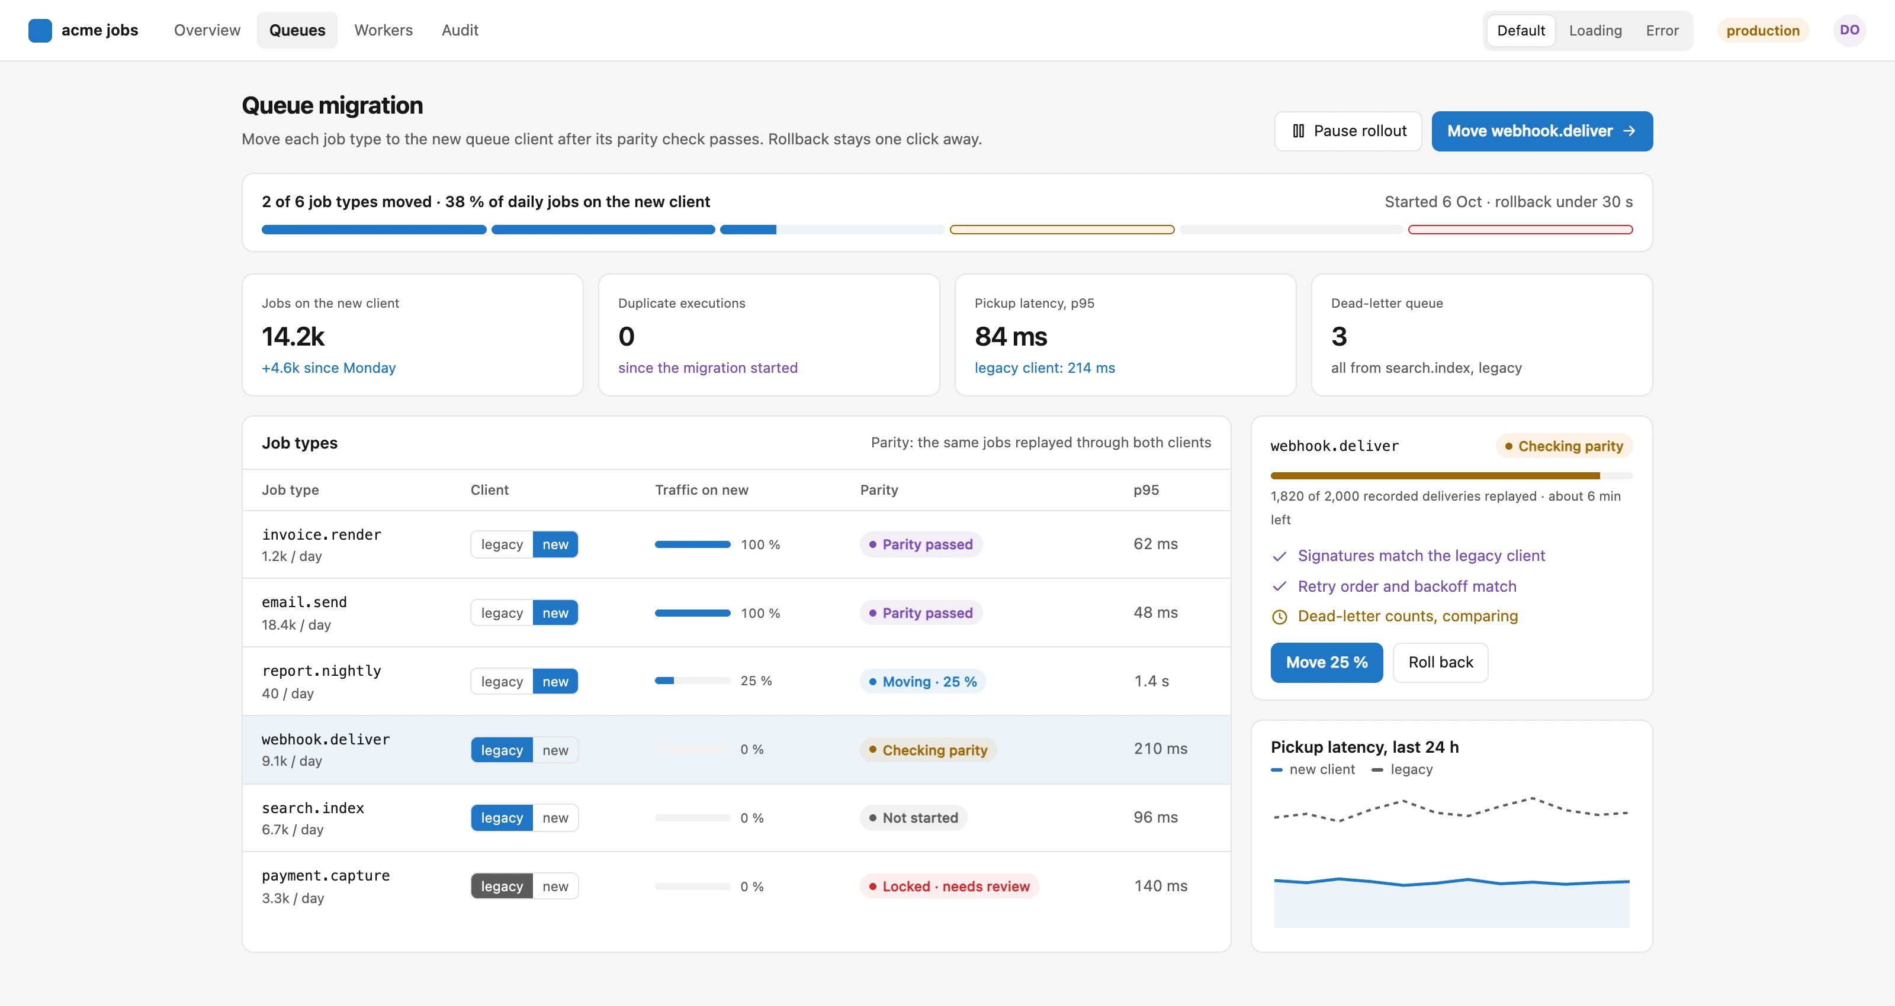Click the Moving · 25 % status badge
Screen dimensions: 1895x1006
pyautogui.click(x=923, y=681)
